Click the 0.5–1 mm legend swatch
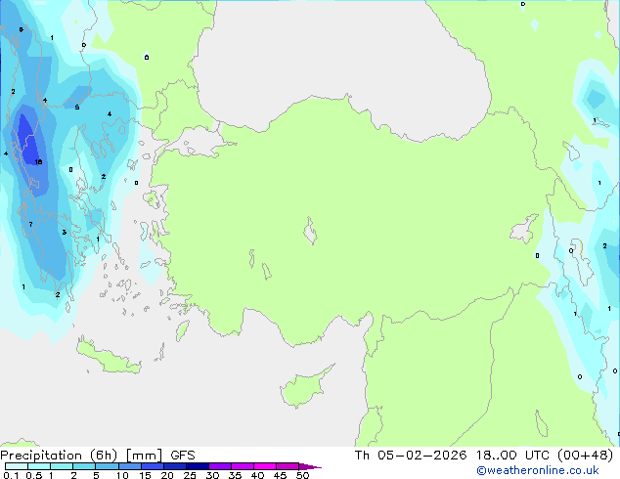This screenshot has height=479, width=620. [39, 466]
